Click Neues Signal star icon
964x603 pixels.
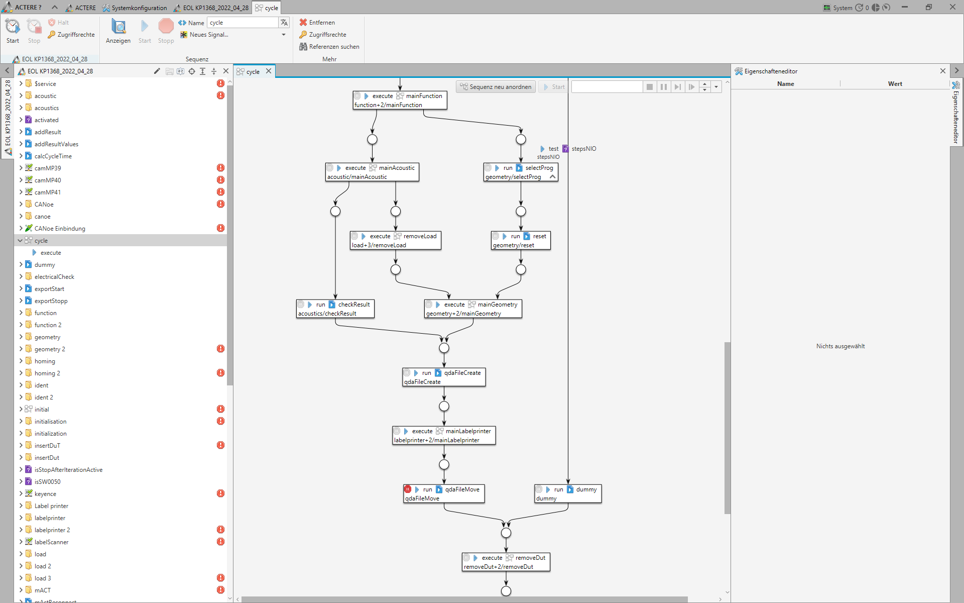pos(184,35)
